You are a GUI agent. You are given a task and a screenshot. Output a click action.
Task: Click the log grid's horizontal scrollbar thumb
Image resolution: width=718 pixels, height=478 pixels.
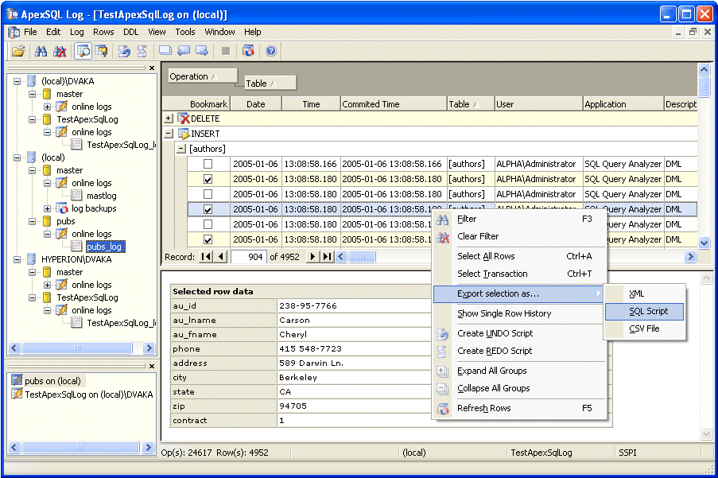(362, 257)
